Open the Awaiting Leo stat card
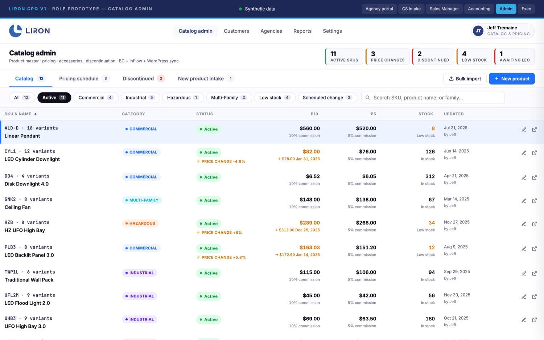 [515, 57]
